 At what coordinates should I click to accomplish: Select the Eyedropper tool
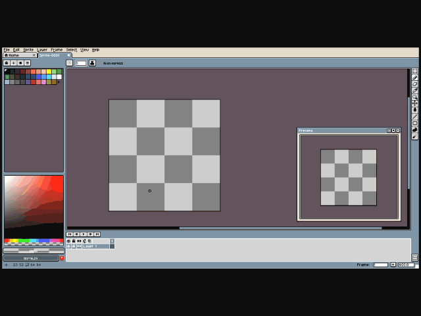pos(415,90)
